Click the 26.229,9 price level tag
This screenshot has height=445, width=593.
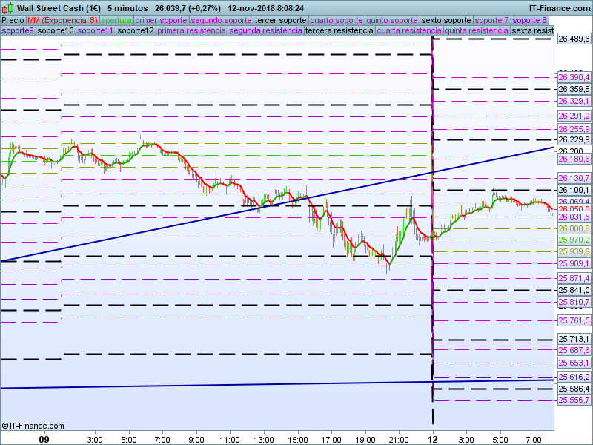pyautogui.click(x=574, y=140)
